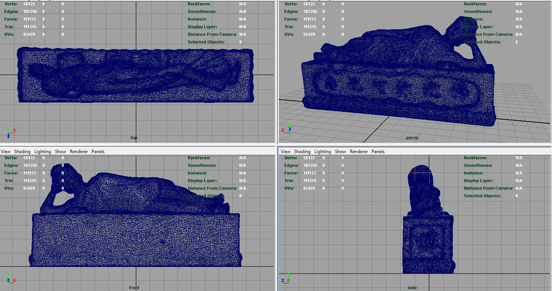Click the UVs label in the side view
Viewport: 552px width, 291px height.
(x=289, y=188)
